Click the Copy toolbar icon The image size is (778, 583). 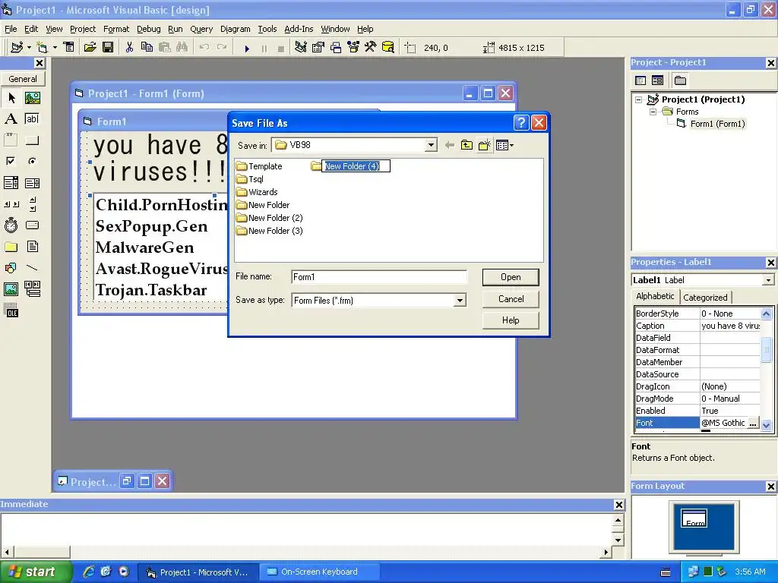coord(147,47)
